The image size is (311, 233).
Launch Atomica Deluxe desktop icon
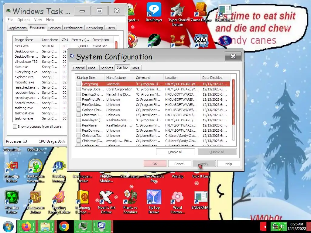[12, 202]
